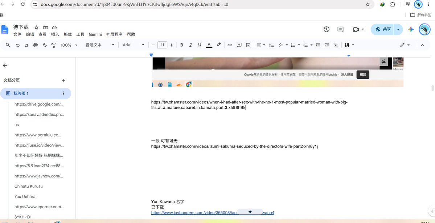The image size is (435, 223).
Task: Click the document vertical scrollbar thumb
Action: pyautogui.click(x=432, y=88)
